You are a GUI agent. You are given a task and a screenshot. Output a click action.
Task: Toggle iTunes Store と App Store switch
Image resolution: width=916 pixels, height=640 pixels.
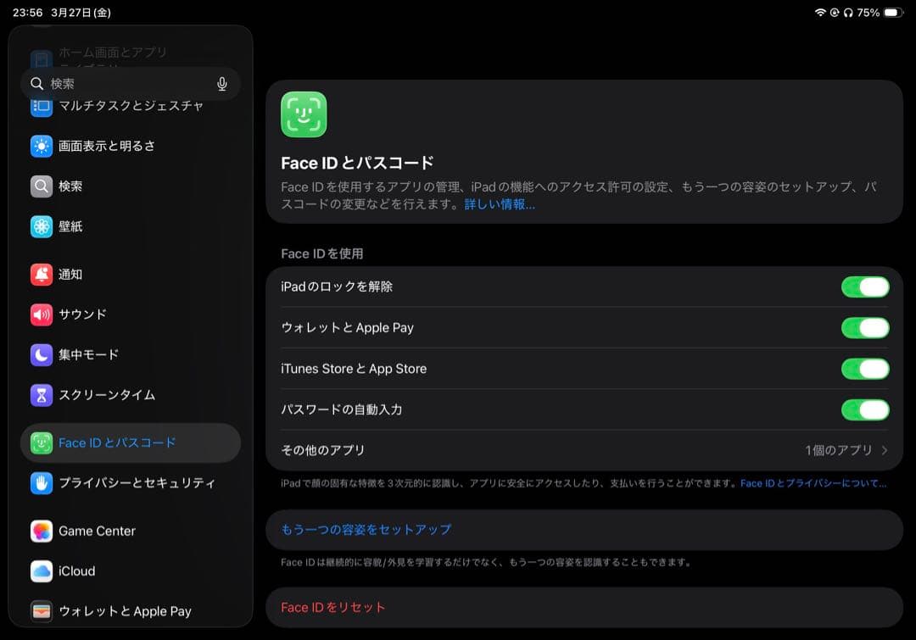click(x=865, y=369)
